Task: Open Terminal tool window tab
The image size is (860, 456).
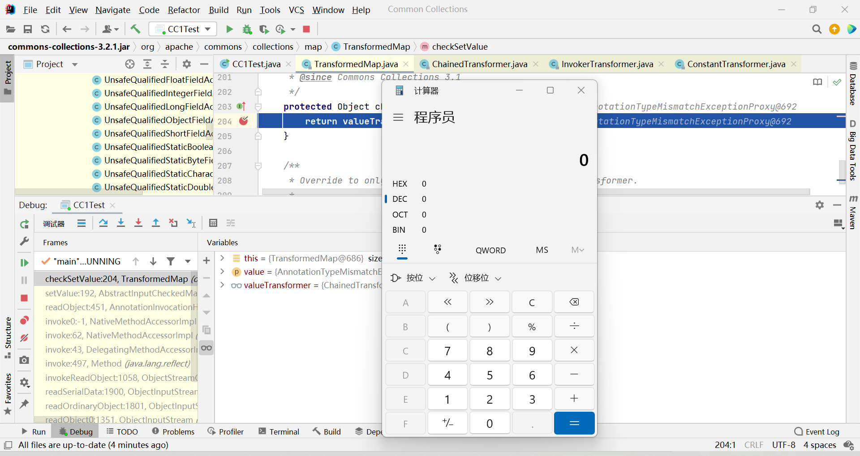Action: pyautogui.click(x=279, y=431)
